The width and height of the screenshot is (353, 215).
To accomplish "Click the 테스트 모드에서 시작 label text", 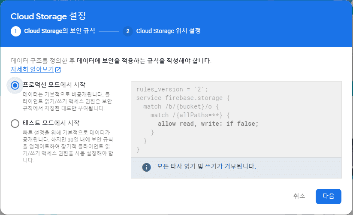I will pyautogui.click(x=51, y=123).
